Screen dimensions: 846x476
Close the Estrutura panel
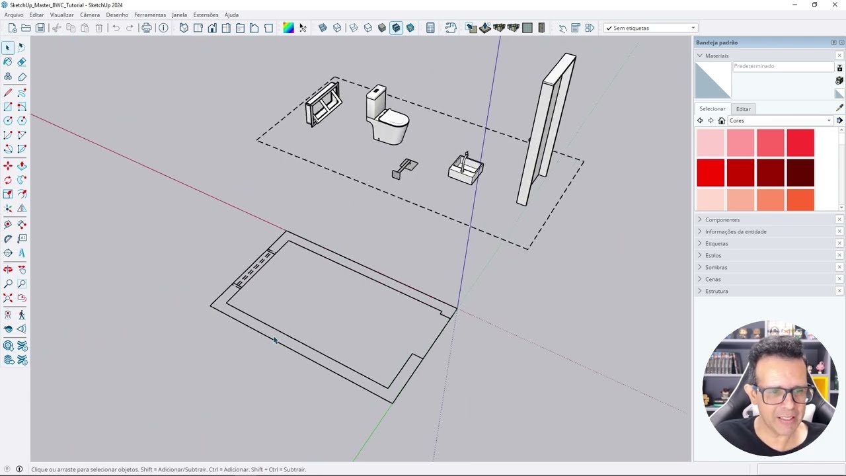pos(839,291)
